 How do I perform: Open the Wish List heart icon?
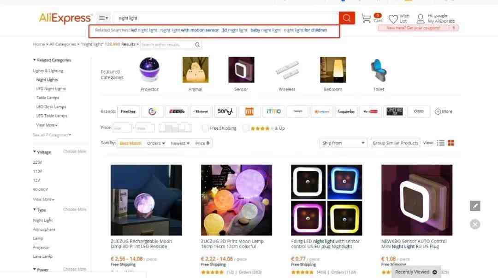pyautogui.click(x=393, y=19)
